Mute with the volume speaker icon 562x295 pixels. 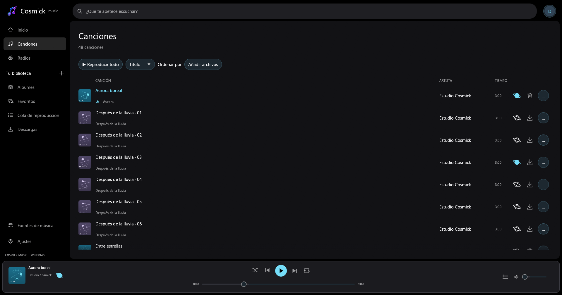[x=516, y=277]
